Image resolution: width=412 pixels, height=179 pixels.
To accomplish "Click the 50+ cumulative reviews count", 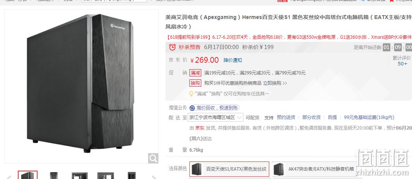I will pyautogui.click(x=402, y=63).
